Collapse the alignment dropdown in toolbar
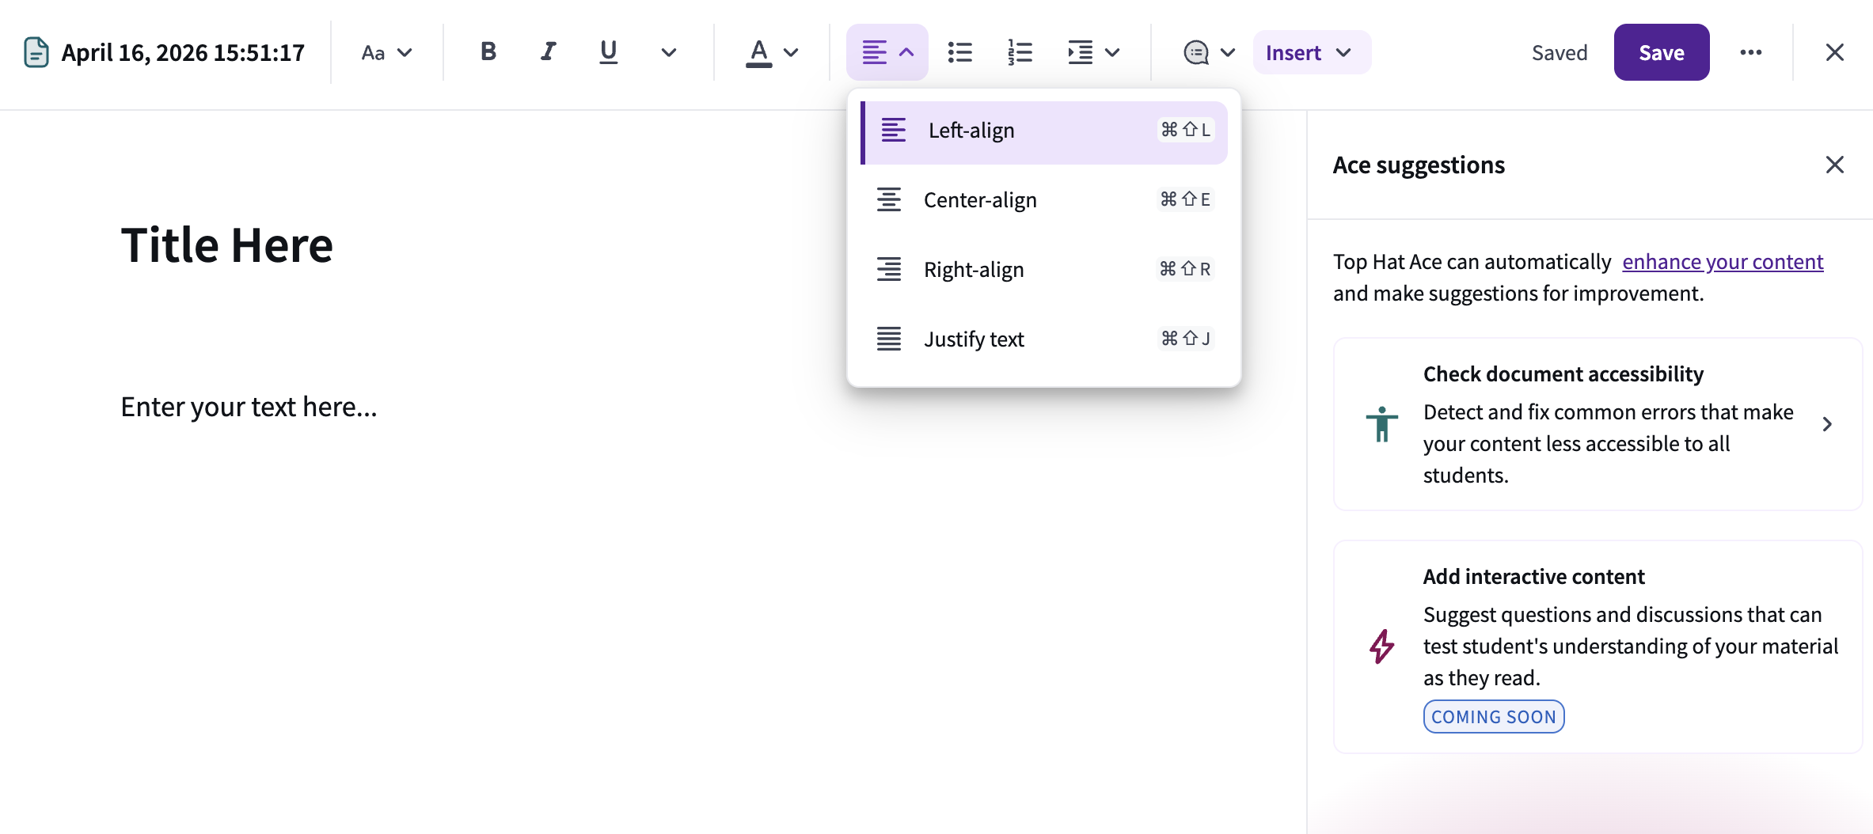The height and width of the screenshot is (834, 1873). (887, 52)
